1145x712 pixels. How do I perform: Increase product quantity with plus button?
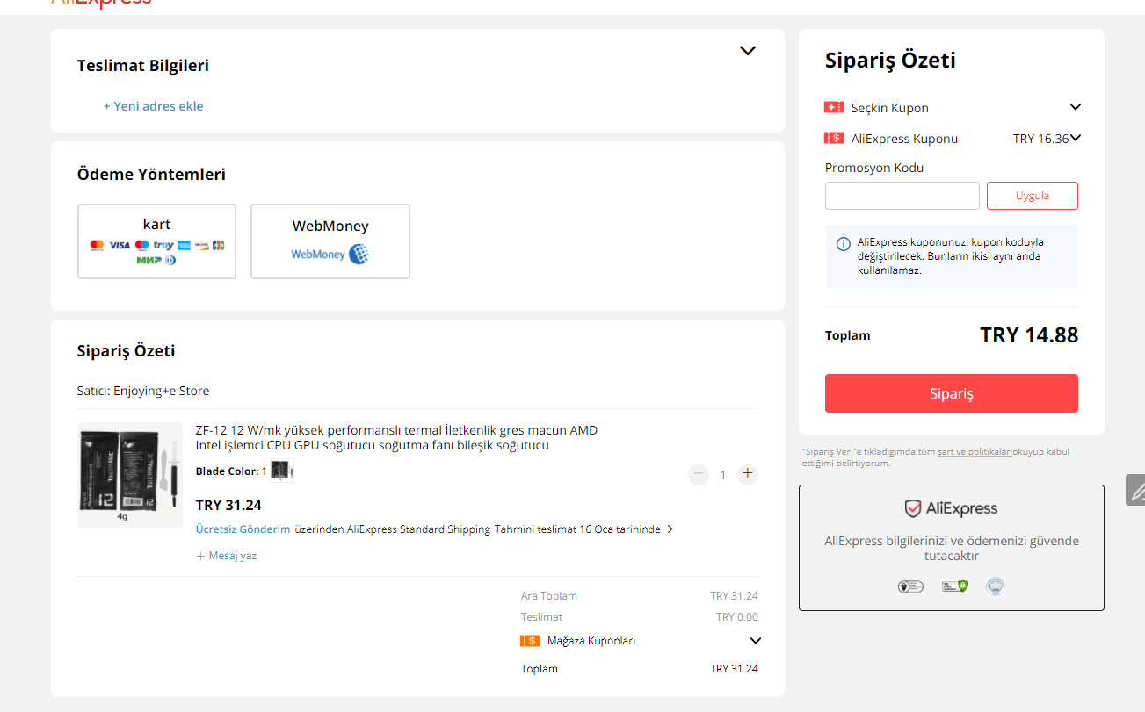click(x=748, y=474)
